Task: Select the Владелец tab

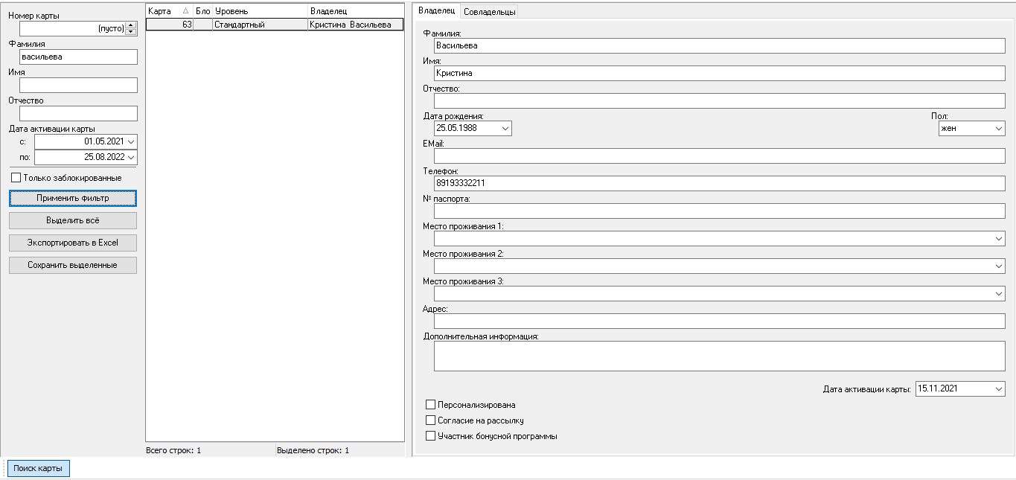Action: click(x=437, y=10)
